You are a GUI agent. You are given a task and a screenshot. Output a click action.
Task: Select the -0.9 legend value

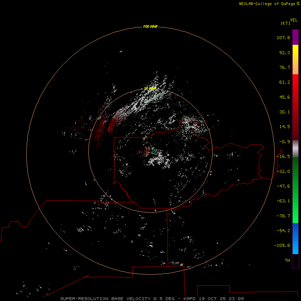coord(285,142)
